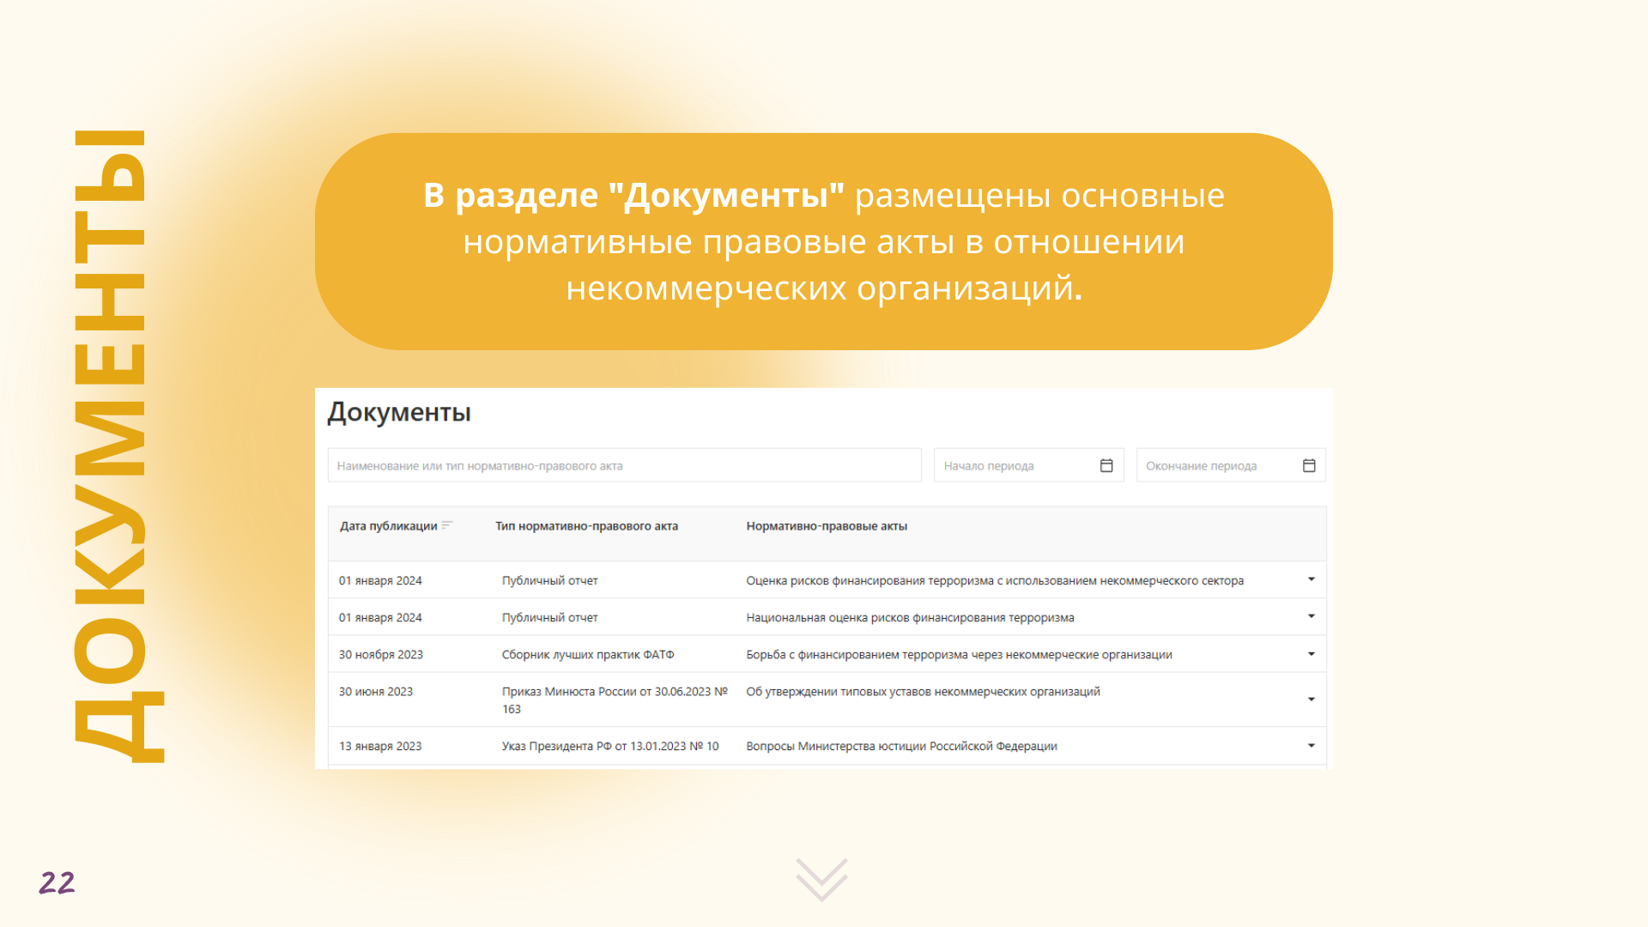Click the Тип нормативно-правового акта column header
Viewport: 1648px width, 927px height.
[586, 526]
